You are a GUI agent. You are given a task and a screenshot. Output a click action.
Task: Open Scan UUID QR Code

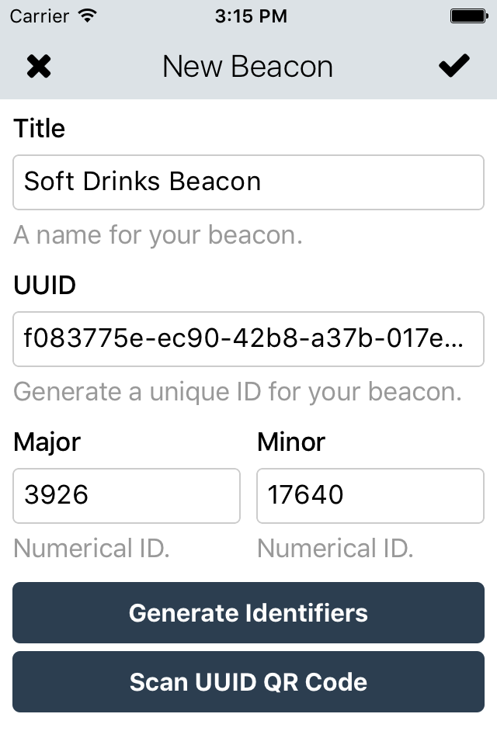248,681
